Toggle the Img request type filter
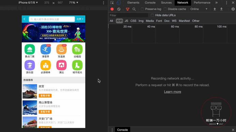 tap(141, 21)
